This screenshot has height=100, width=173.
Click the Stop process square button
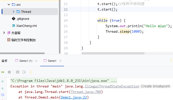[9, 72]
